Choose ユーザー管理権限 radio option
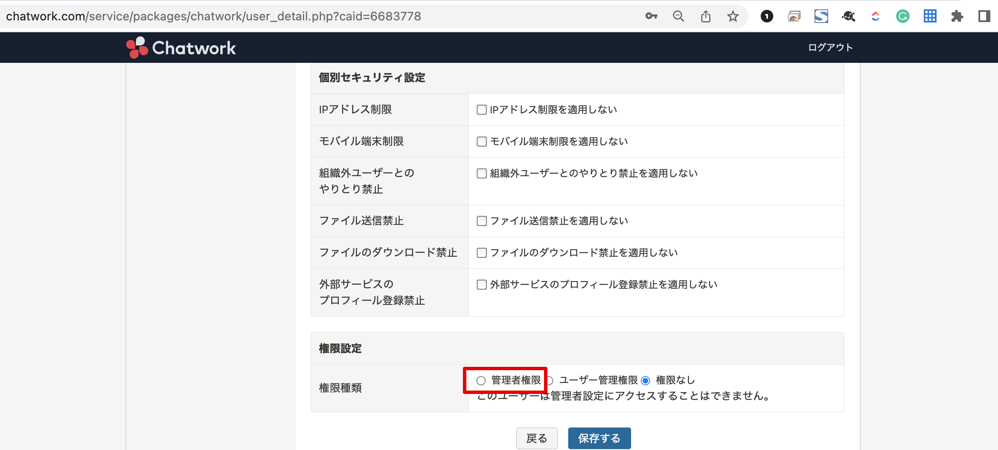Viewport: 998px width, 450px height. [550, 381]
